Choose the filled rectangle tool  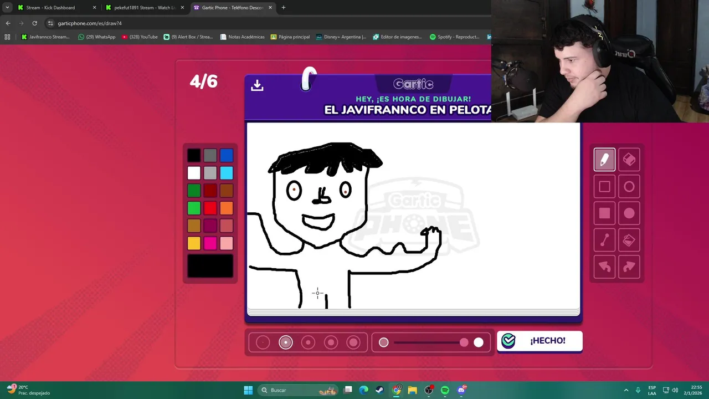pyautogui.click(x=604, y=213)
